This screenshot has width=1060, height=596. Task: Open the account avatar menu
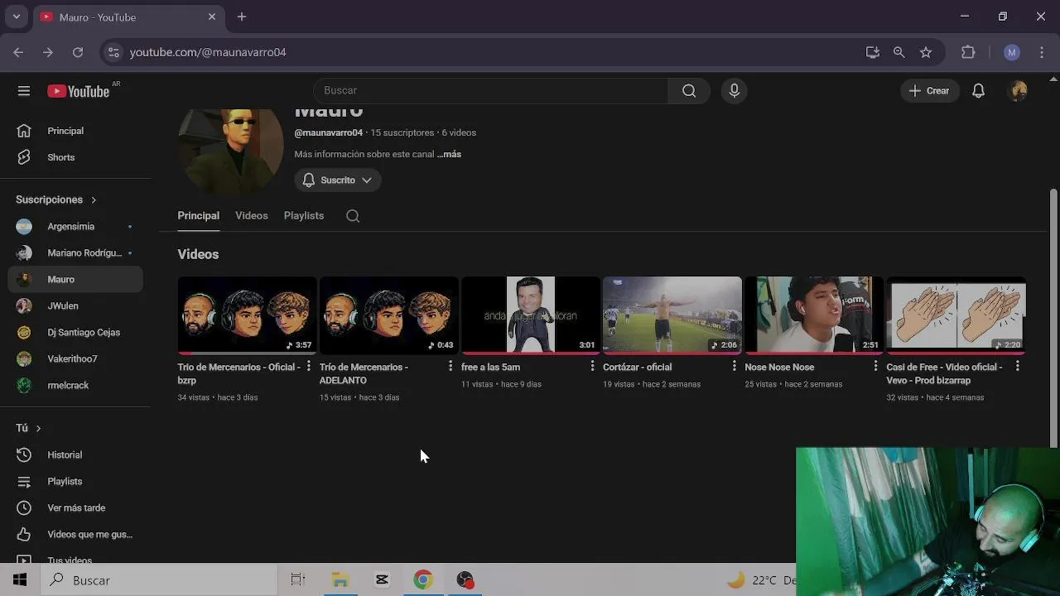click(x=1019, y=91)
